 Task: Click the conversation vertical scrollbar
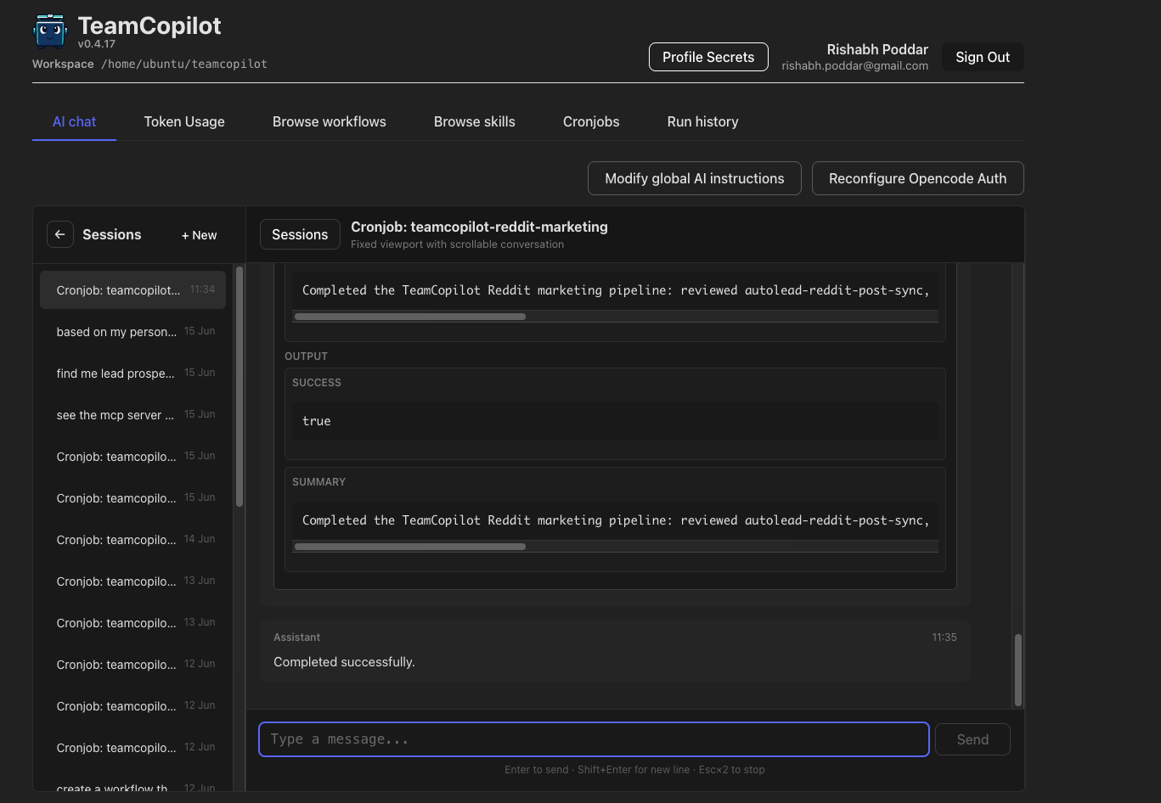[1017, 670]
